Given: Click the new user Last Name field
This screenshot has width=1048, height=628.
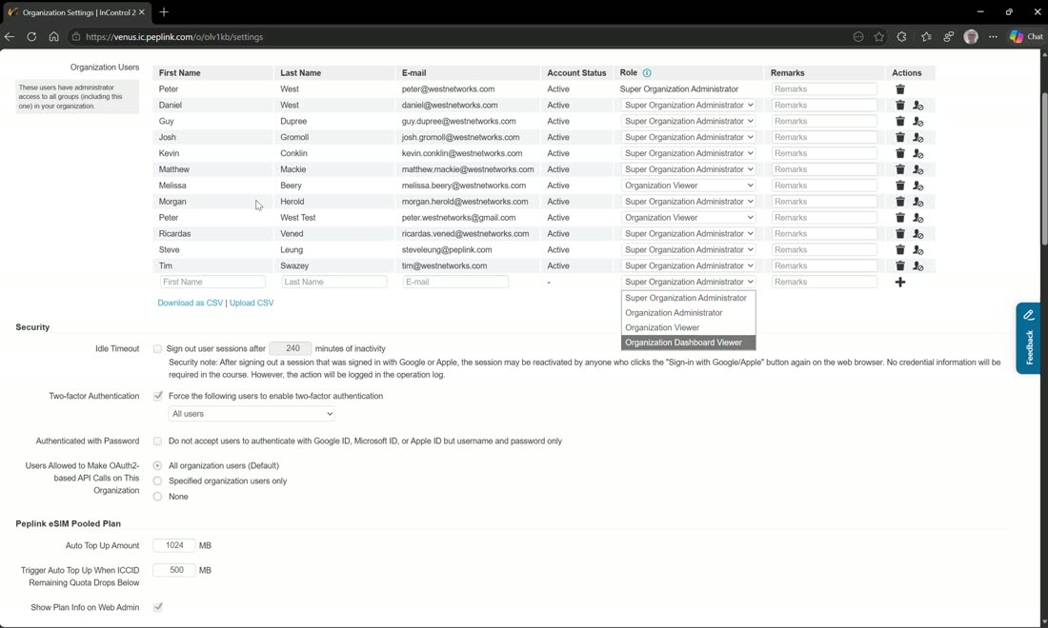Looking at the screenshot, I should [333, 283].
